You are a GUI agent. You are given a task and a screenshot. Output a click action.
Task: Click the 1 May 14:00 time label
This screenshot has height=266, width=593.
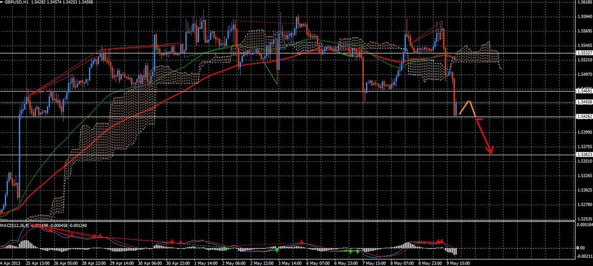206,262
